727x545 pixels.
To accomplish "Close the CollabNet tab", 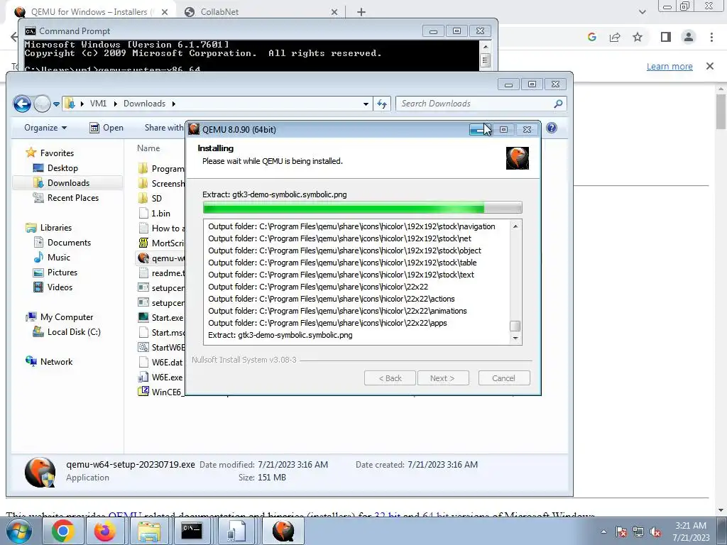I will point(334,12).
